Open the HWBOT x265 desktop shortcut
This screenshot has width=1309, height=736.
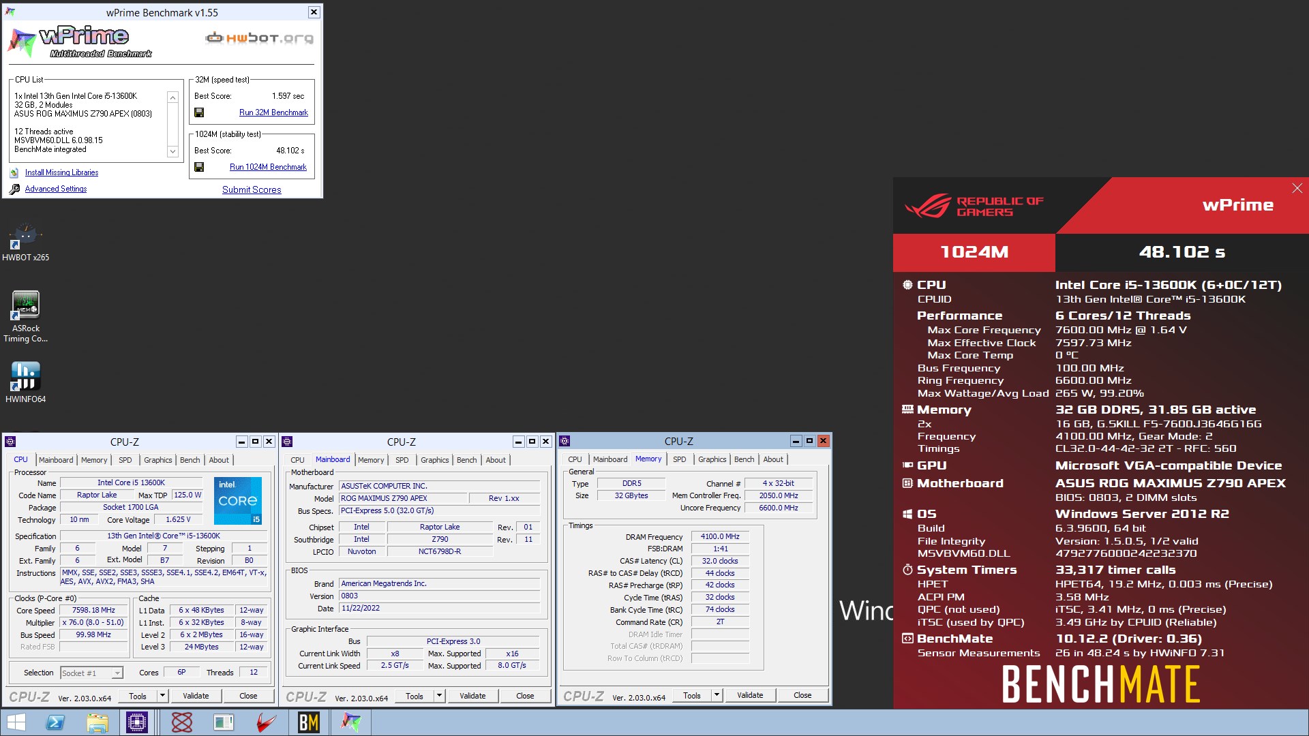point(25,243)
